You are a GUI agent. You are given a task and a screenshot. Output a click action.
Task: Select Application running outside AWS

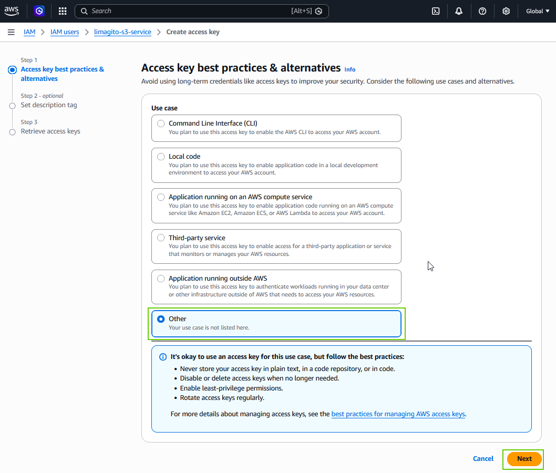point(276,287)
